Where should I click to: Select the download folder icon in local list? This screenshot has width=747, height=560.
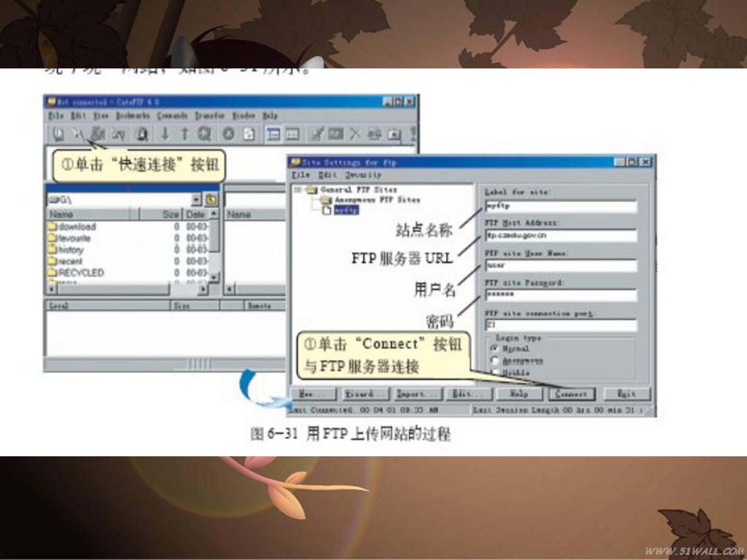point(52,227)
